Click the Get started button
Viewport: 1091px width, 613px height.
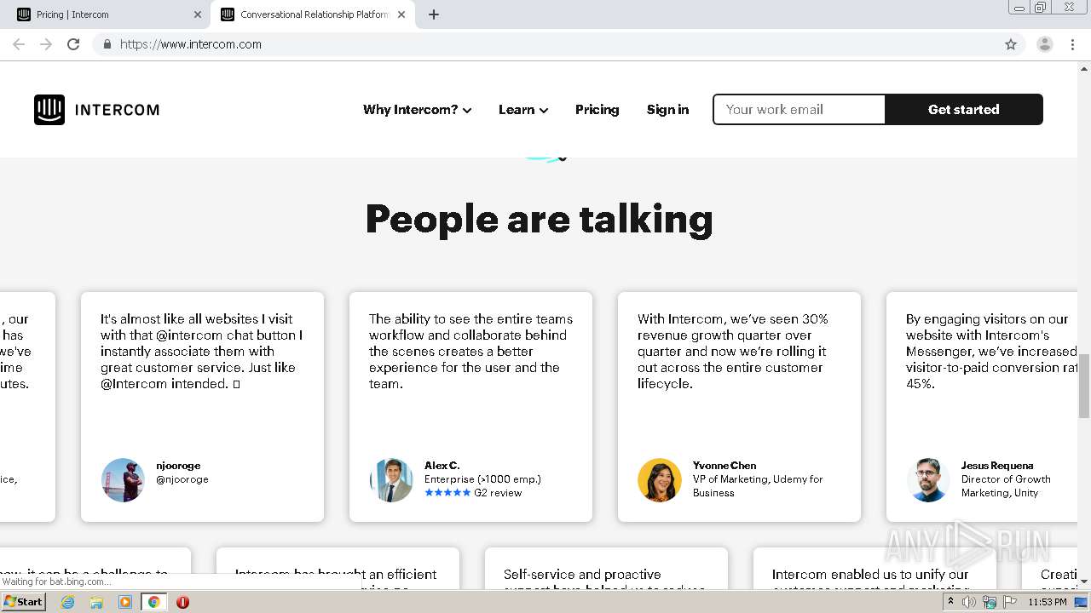(964, 110)
